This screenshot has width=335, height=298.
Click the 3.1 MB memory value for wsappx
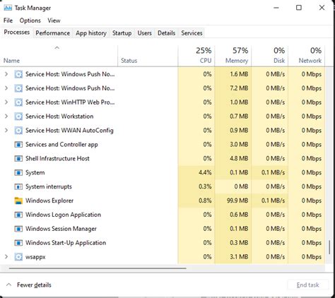(239, 257)
